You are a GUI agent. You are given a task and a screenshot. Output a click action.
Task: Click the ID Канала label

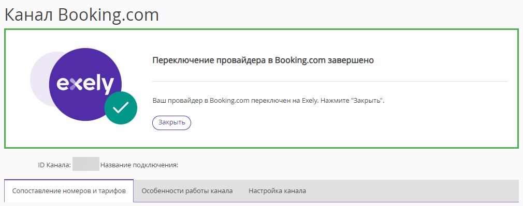pos(54,165)
